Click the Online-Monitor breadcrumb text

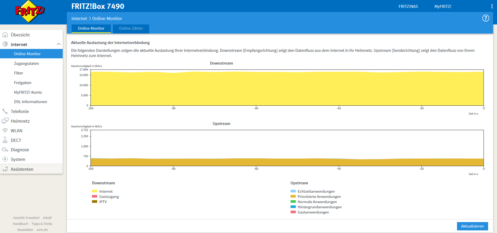click(107, 18)
